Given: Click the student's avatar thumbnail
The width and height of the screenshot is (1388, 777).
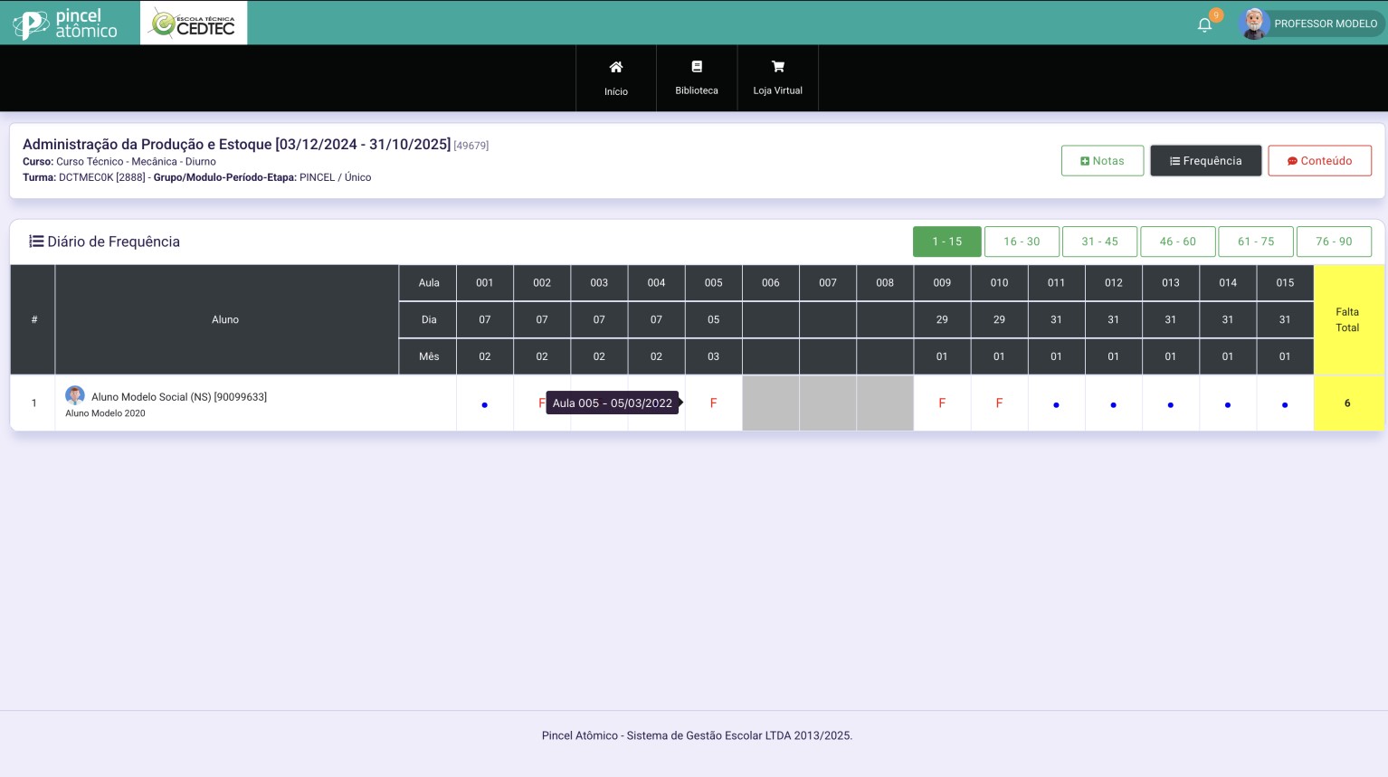Looking at the screenshot, I should click(75, 396).
